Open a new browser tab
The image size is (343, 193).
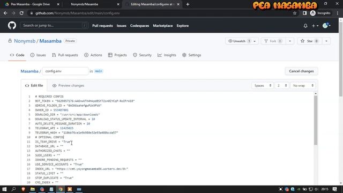pos(188,4)
